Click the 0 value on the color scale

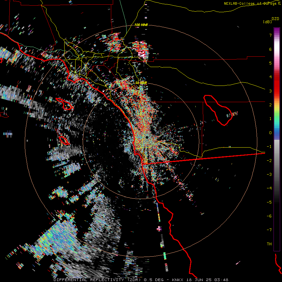pyautogui.click(x=270, y=133)
